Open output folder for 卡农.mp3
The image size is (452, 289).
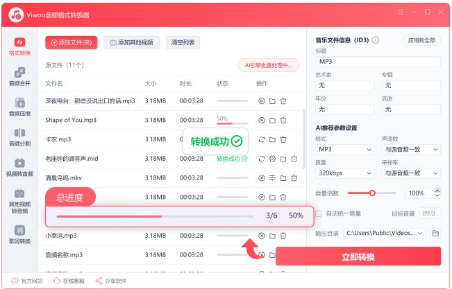[x=272, y=139]
